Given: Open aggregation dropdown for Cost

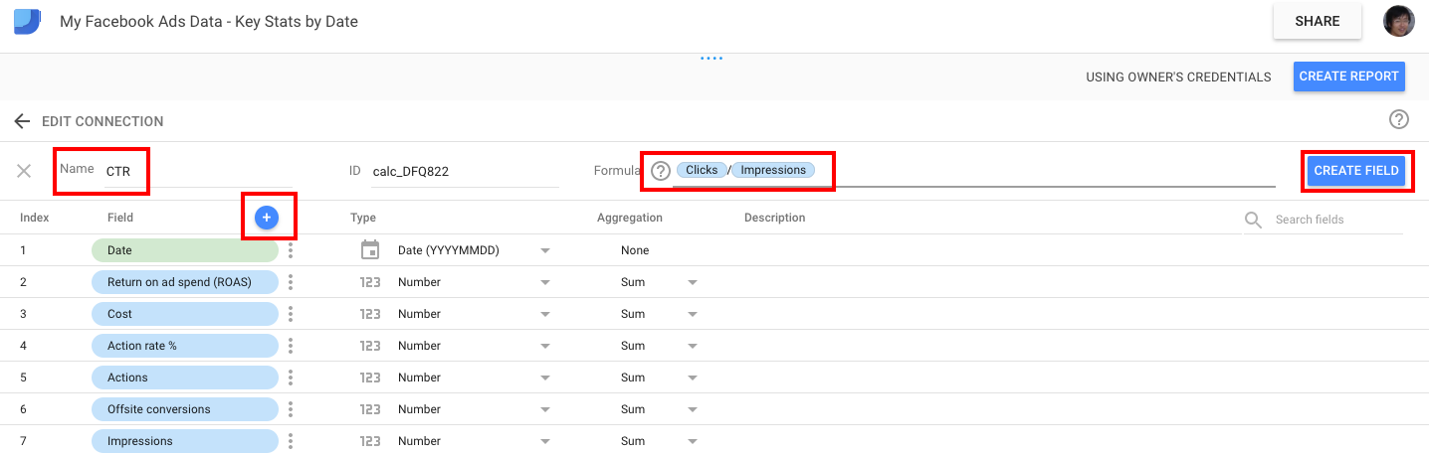Looking at the screenshot, I should point(693,314).
